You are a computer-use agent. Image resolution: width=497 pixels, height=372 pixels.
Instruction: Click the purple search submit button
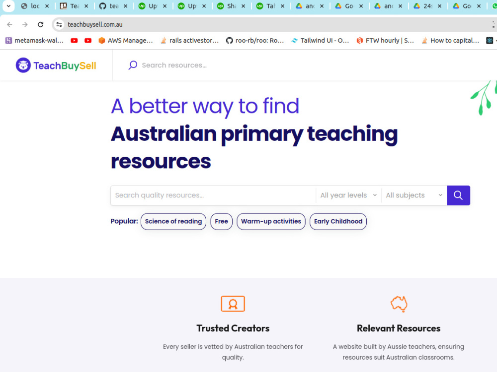(458, 195)
